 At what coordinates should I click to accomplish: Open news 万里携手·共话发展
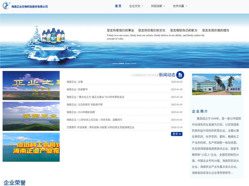point(100,127)
